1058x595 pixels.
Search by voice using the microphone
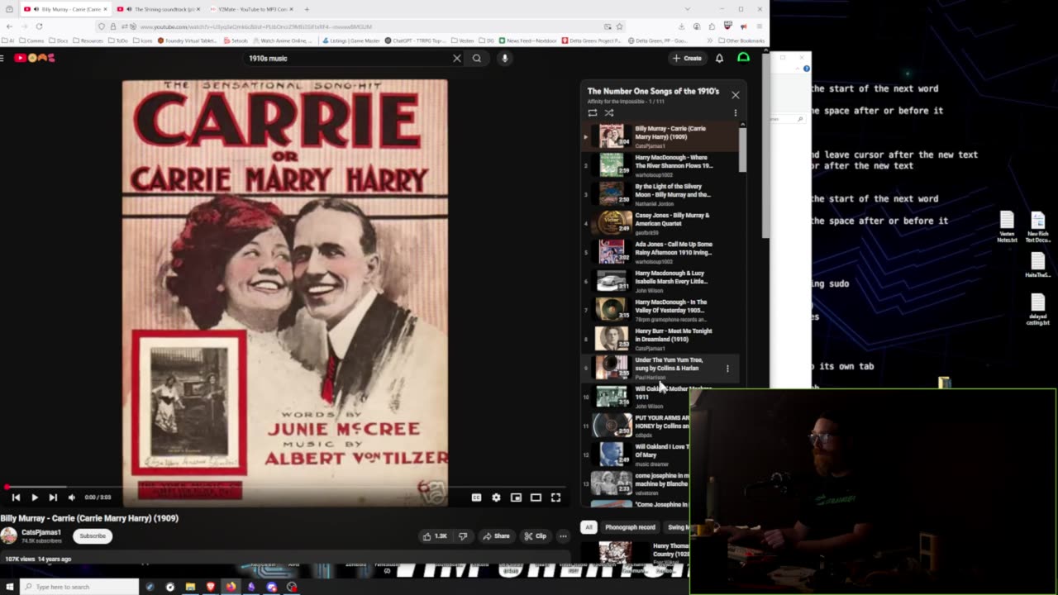tap(504, 59)
